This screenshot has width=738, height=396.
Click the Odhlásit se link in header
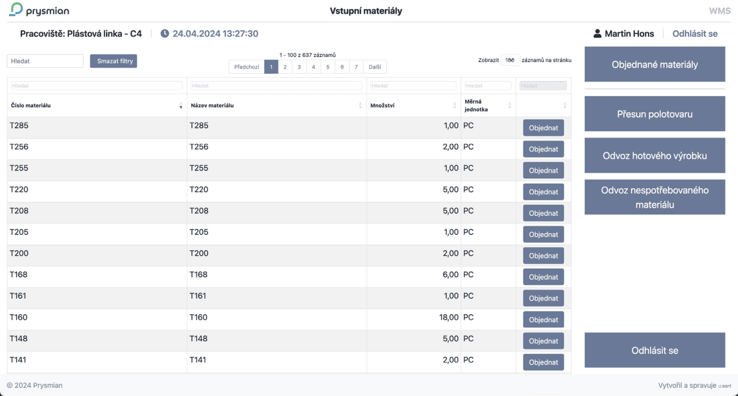pos(695,33)
